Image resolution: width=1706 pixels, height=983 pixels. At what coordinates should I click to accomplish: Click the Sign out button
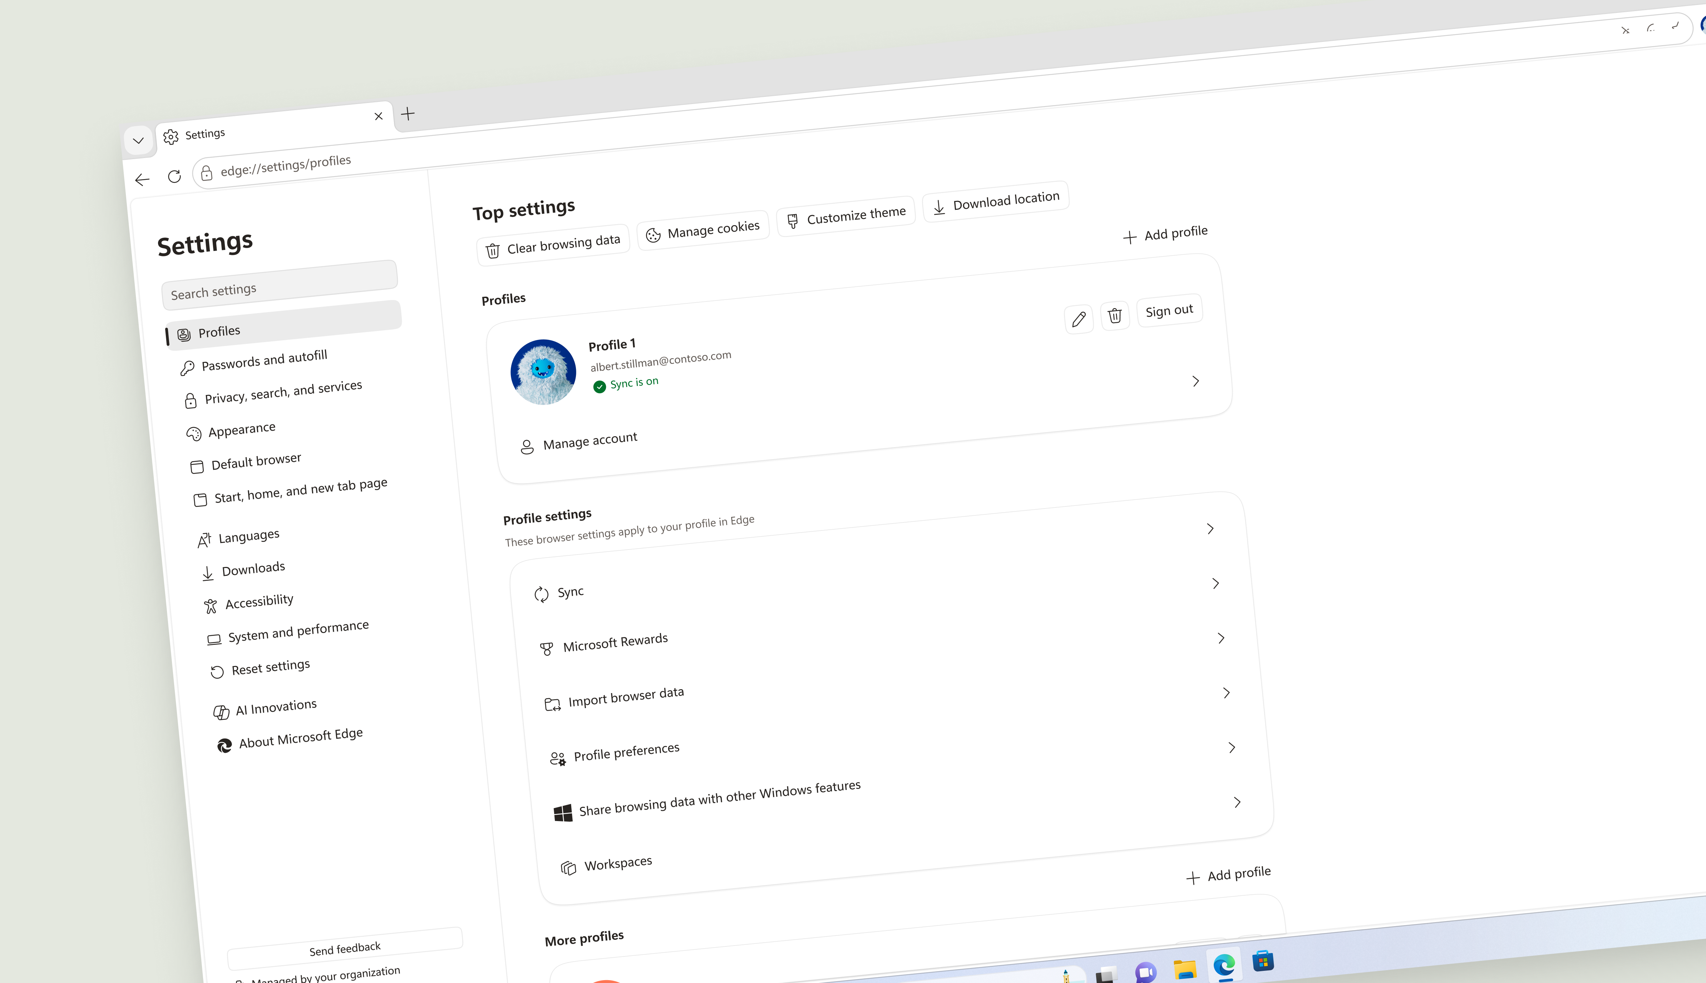(x=1169, y=311)
